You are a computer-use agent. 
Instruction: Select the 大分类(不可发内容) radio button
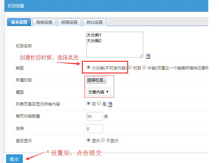tap(89, 67)
